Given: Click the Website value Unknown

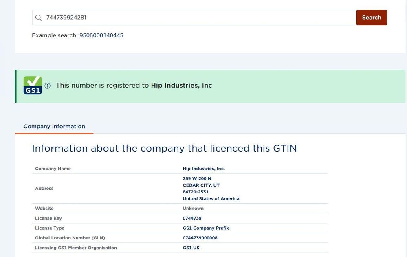Looking at the screenshot, I should [x=193, y=209].
